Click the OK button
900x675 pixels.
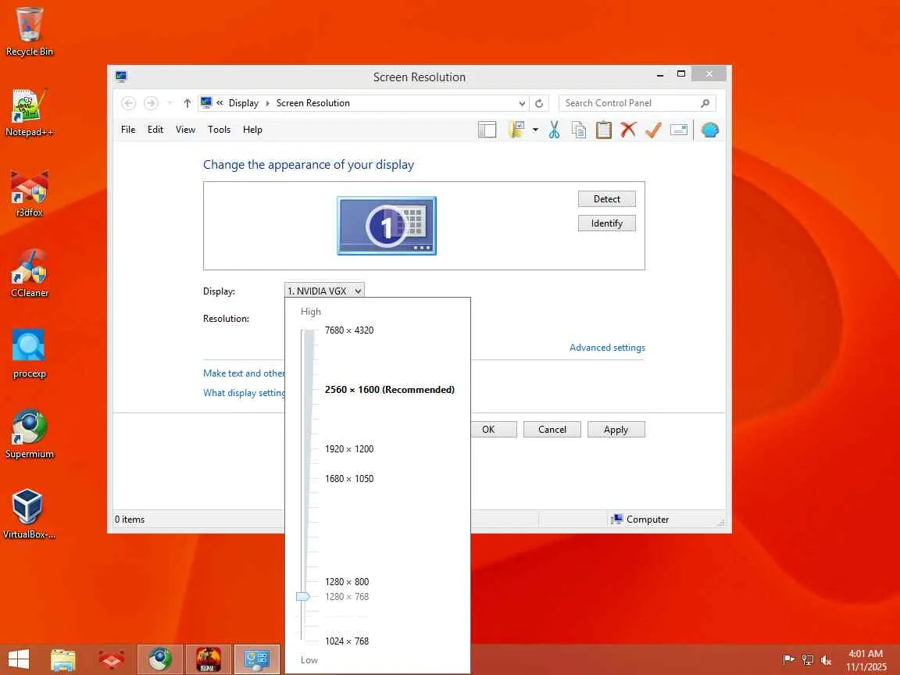click(494, 430)
